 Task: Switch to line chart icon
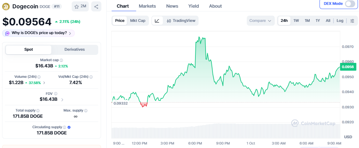click(x=157, y=21)
